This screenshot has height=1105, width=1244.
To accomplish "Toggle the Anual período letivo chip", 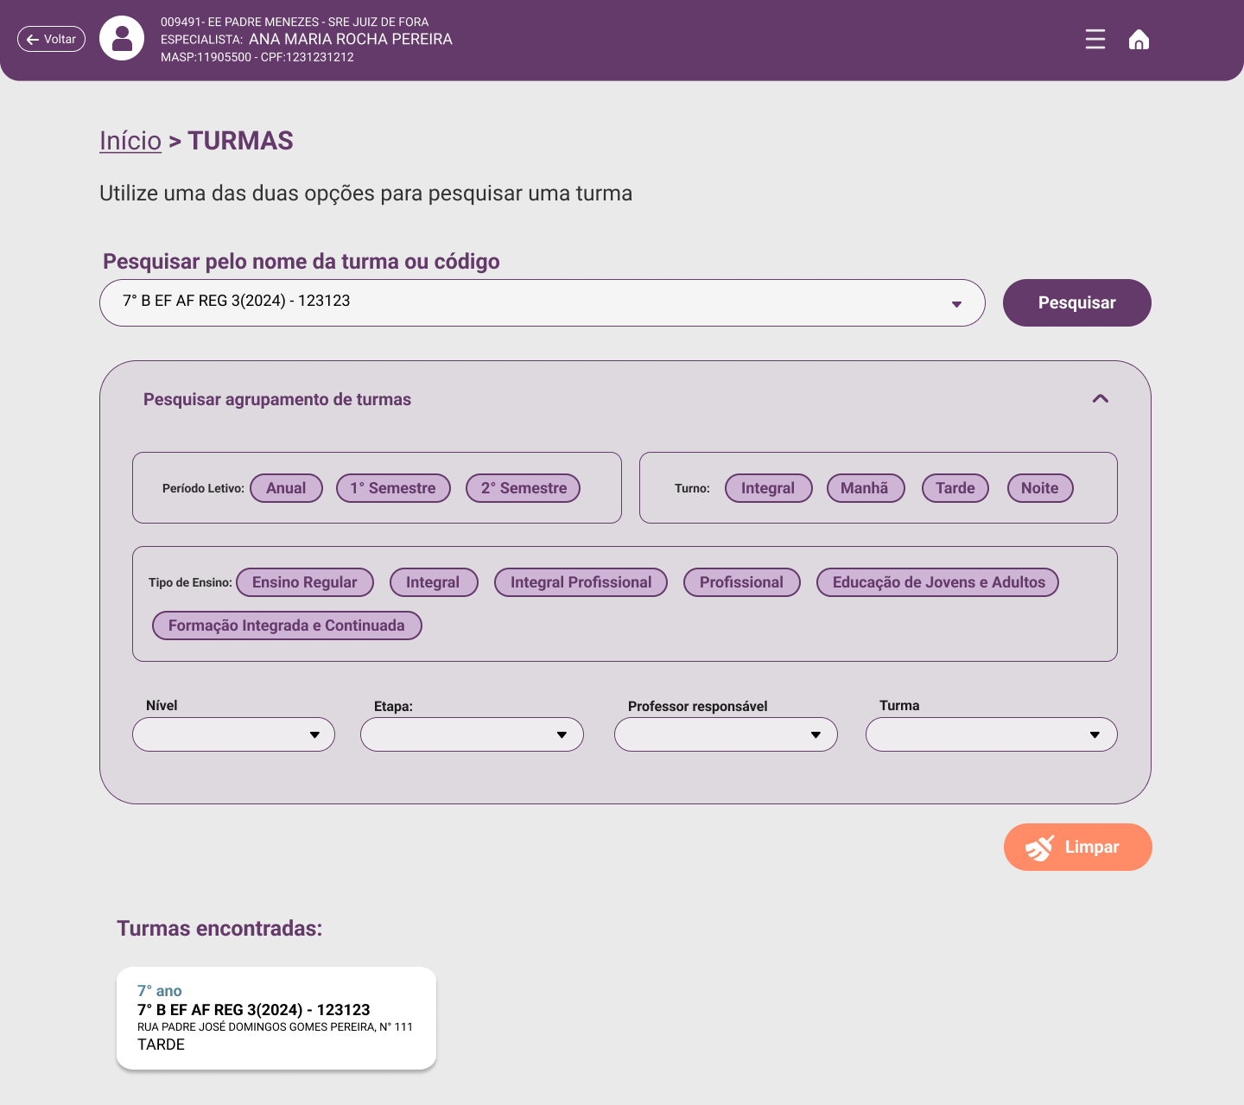I will point(286,488).
